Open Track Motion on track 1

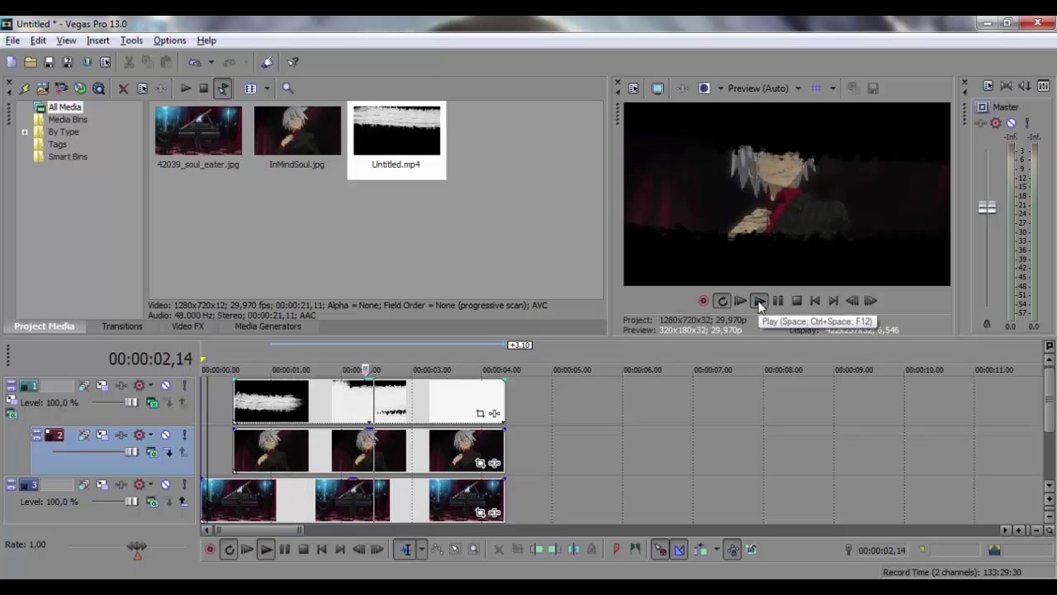pos(102,386)
